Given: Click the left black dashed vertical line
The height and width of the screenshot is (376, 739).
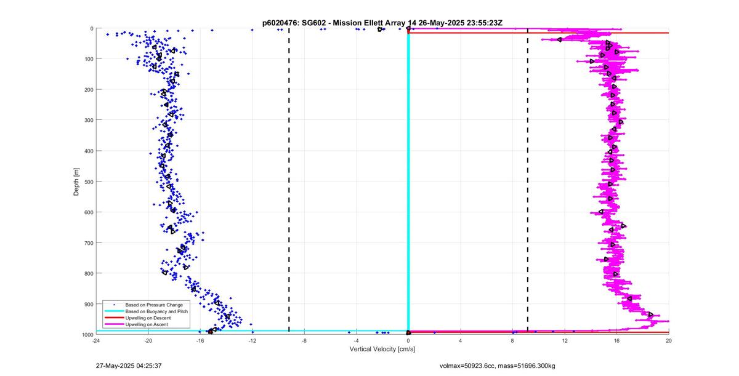Looking at the screenshot, I should click(x=289, y=182).
